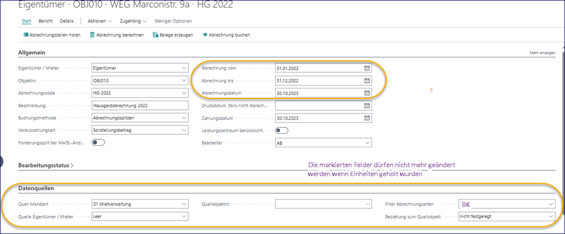The height and width of the screenshot is (234, 565).
Task: Click the Beschreibung text field
Action: coord(140,105)
